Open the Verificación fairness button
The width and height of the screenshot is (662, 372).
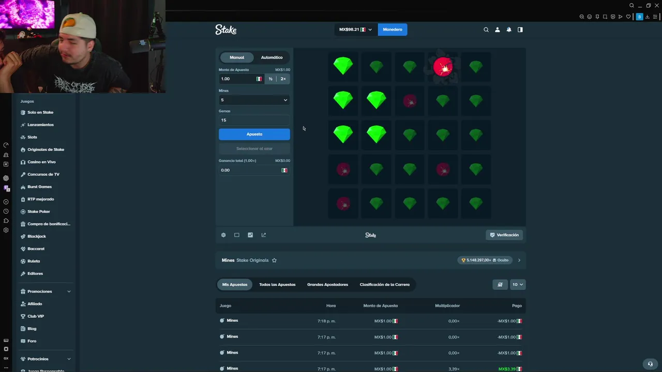504,235
